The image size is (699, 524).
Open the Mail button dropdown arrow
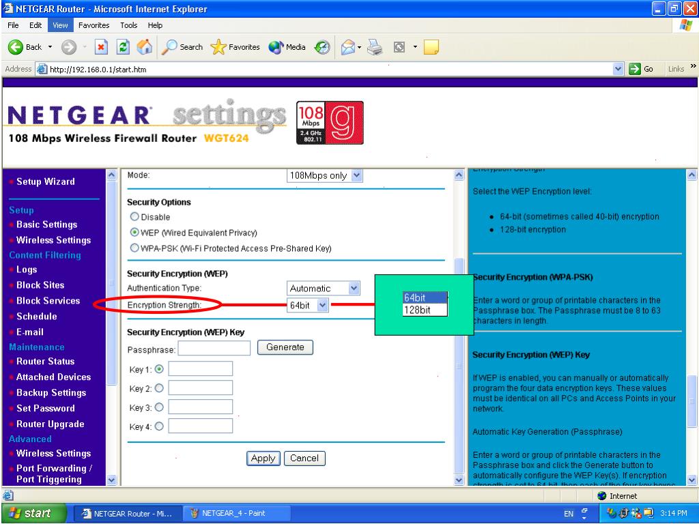359,47
